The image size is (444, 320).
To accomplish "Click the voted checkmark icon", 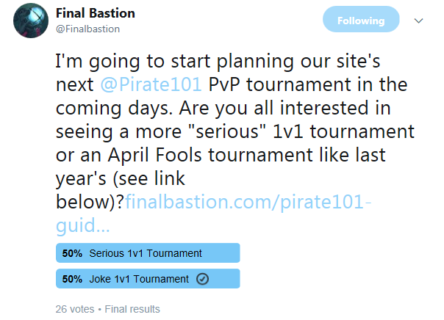I will point(202,279).
